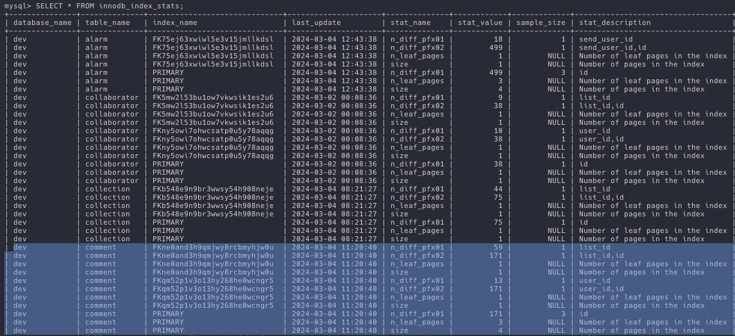This screenshot has height=336, width=735.
Task: Click stat_value "499" in alarm PRIMARY row
Action: tap(496, 72)
